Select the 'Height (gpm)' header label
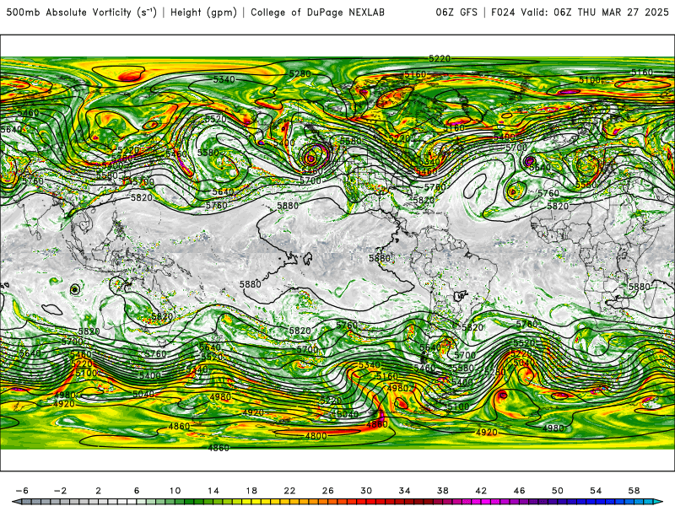 [x=203, y=13]
